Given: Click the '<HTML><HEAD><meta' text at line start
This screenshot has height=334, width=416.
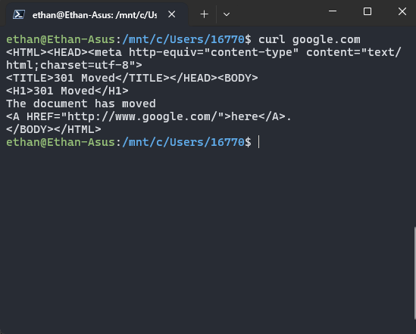Looking at the screenshot, I should tap(64, 52).
